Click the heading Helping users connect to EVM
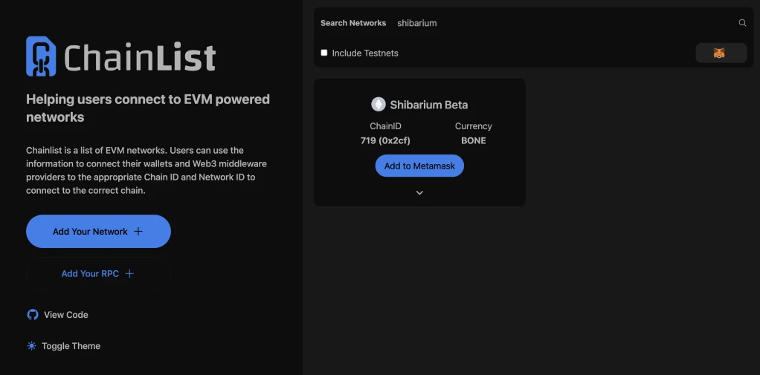The image size is (760, 375). coord(148,108)
